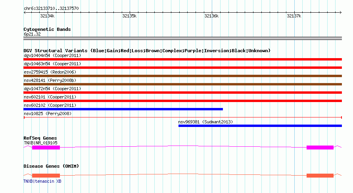The image size is (353, 193).
Task: Click the left magenta TNXB RefSeq exon
Action: pyautogui.click(x=46, y=148)
